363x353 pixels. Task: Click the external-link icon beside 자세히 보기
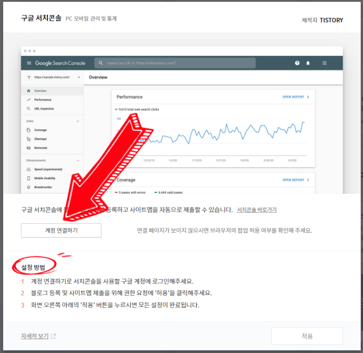click(53, 336)
